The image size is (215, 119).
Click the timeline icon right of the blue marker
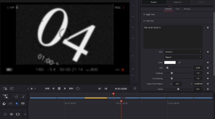pyautogui.click(x=23, y=104)
